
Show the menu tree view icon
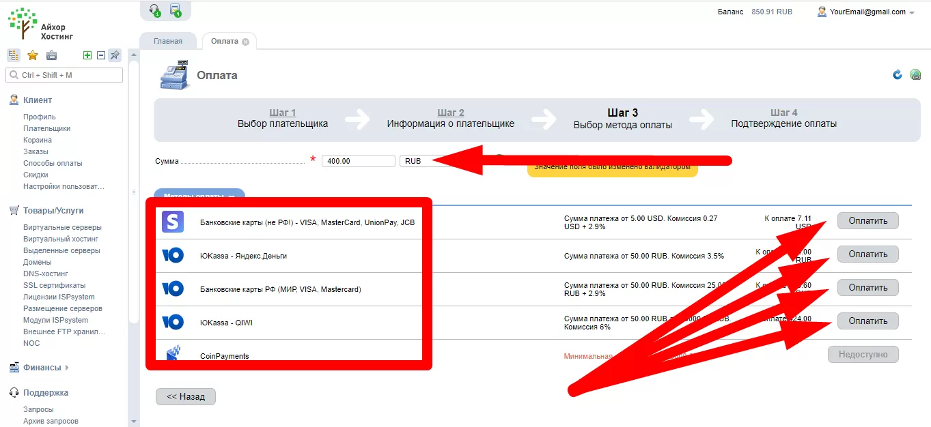point(14,55)
